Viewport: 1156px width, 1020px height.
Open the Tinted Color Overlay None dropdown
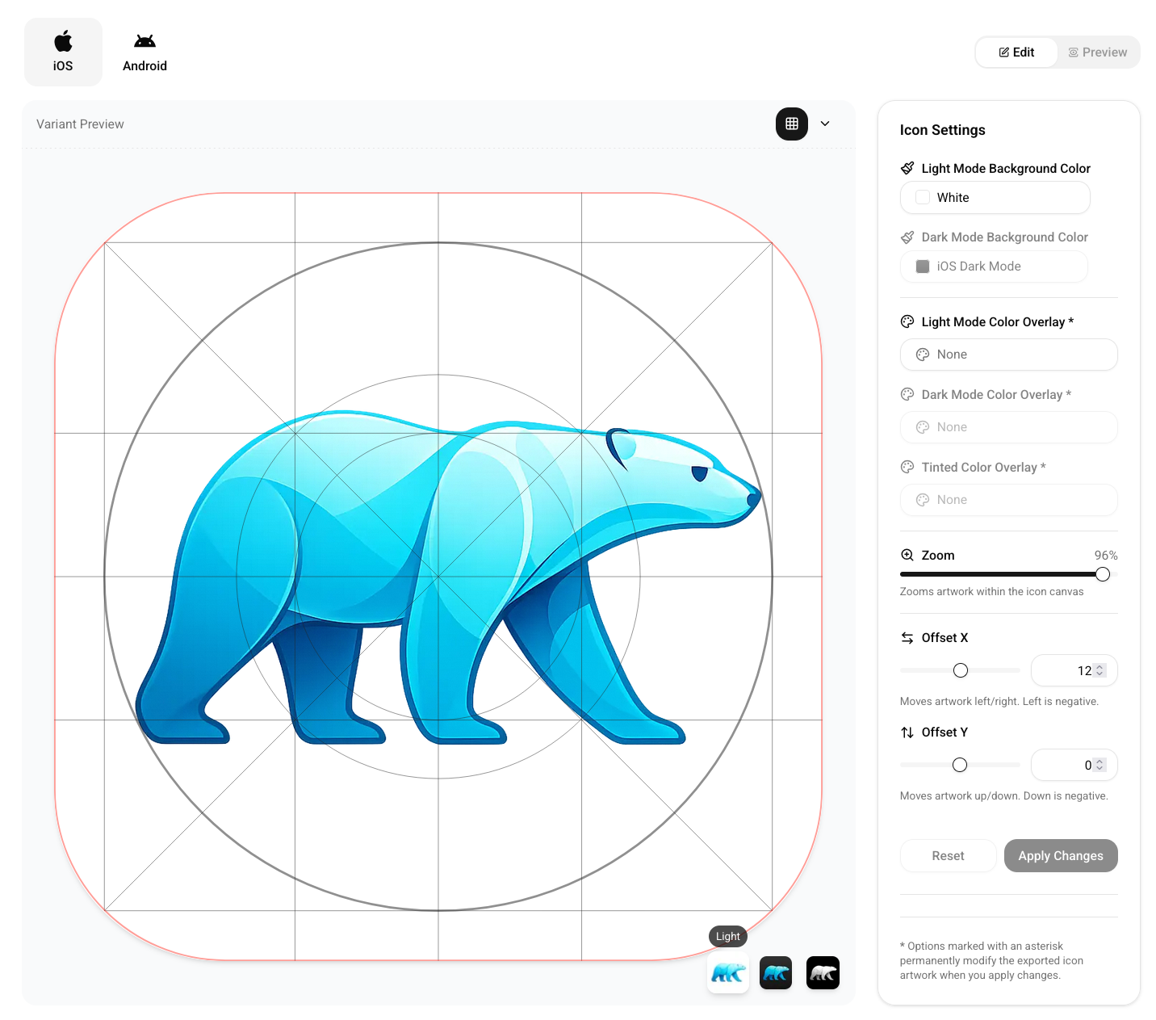click(x=1008, y=500)
